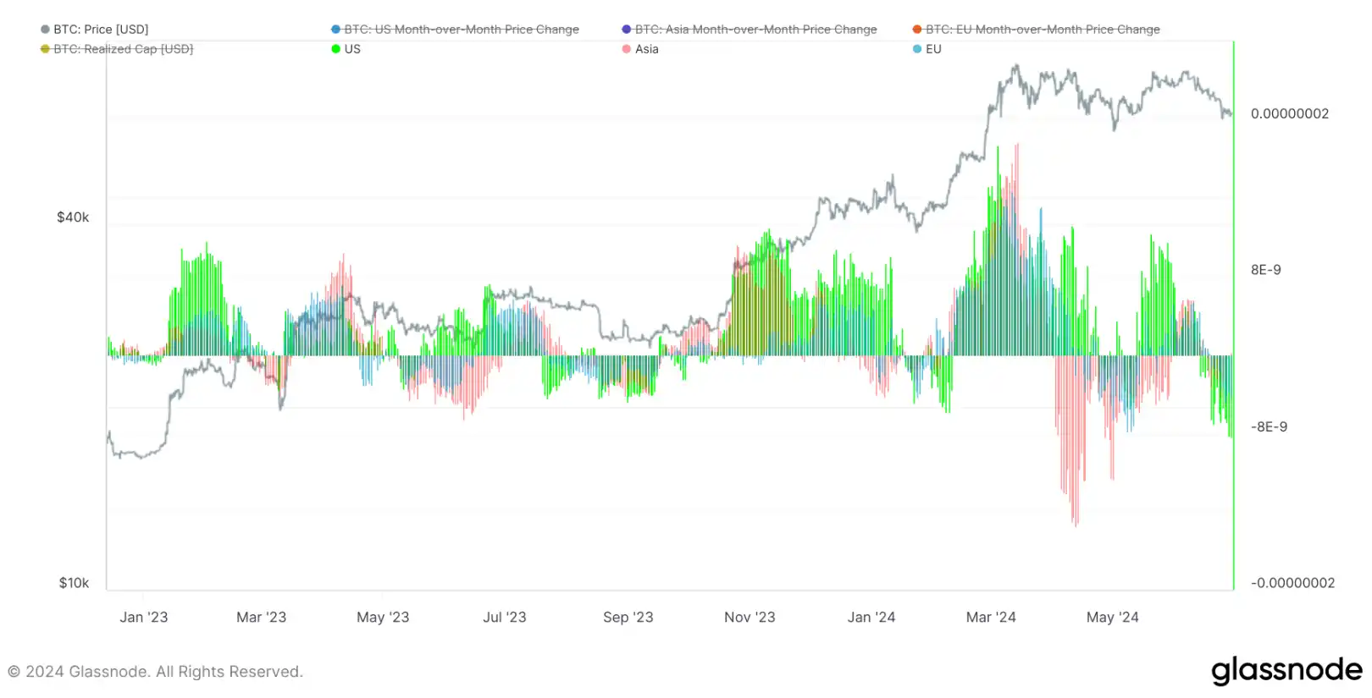Screen dimensions: 1372x698
Task: Click the glassnode logo
Action: [1286, 670]
